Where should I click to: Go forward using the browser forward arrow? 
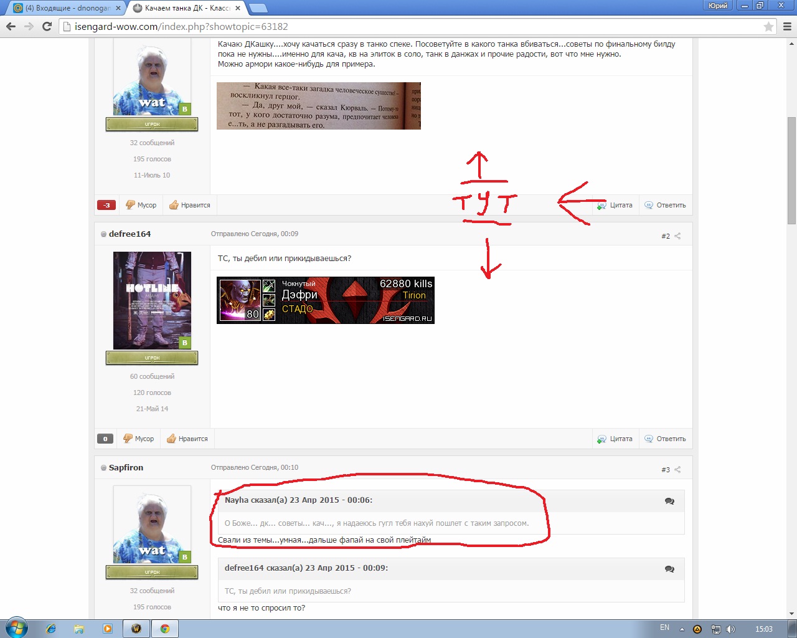coord(29,26)
